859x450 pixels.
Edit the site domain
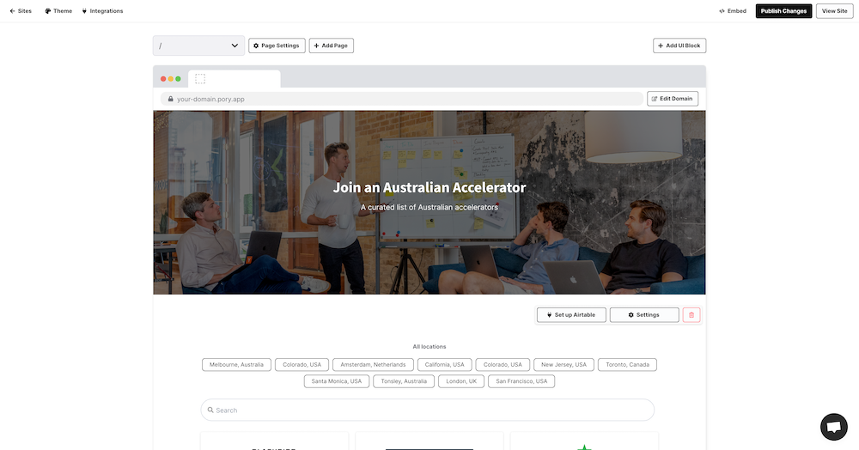coord(673,99)
